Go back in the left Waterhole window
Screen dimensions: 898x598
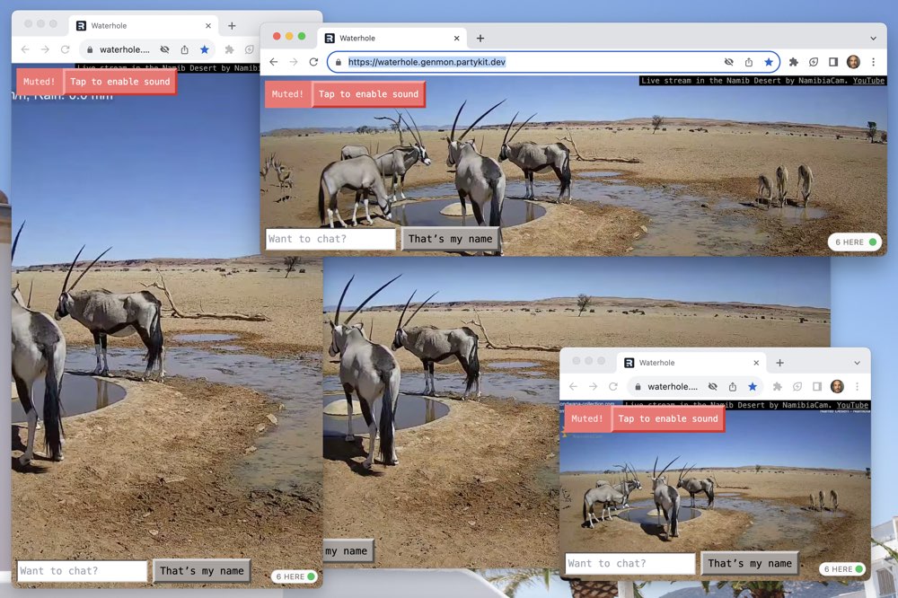[25, 50]
